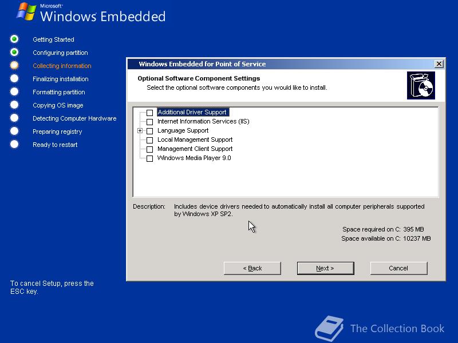The width and height of the screenshot is (458, 343).
Task: Click the Formatting partition step indicator
Action: [14, 91]
